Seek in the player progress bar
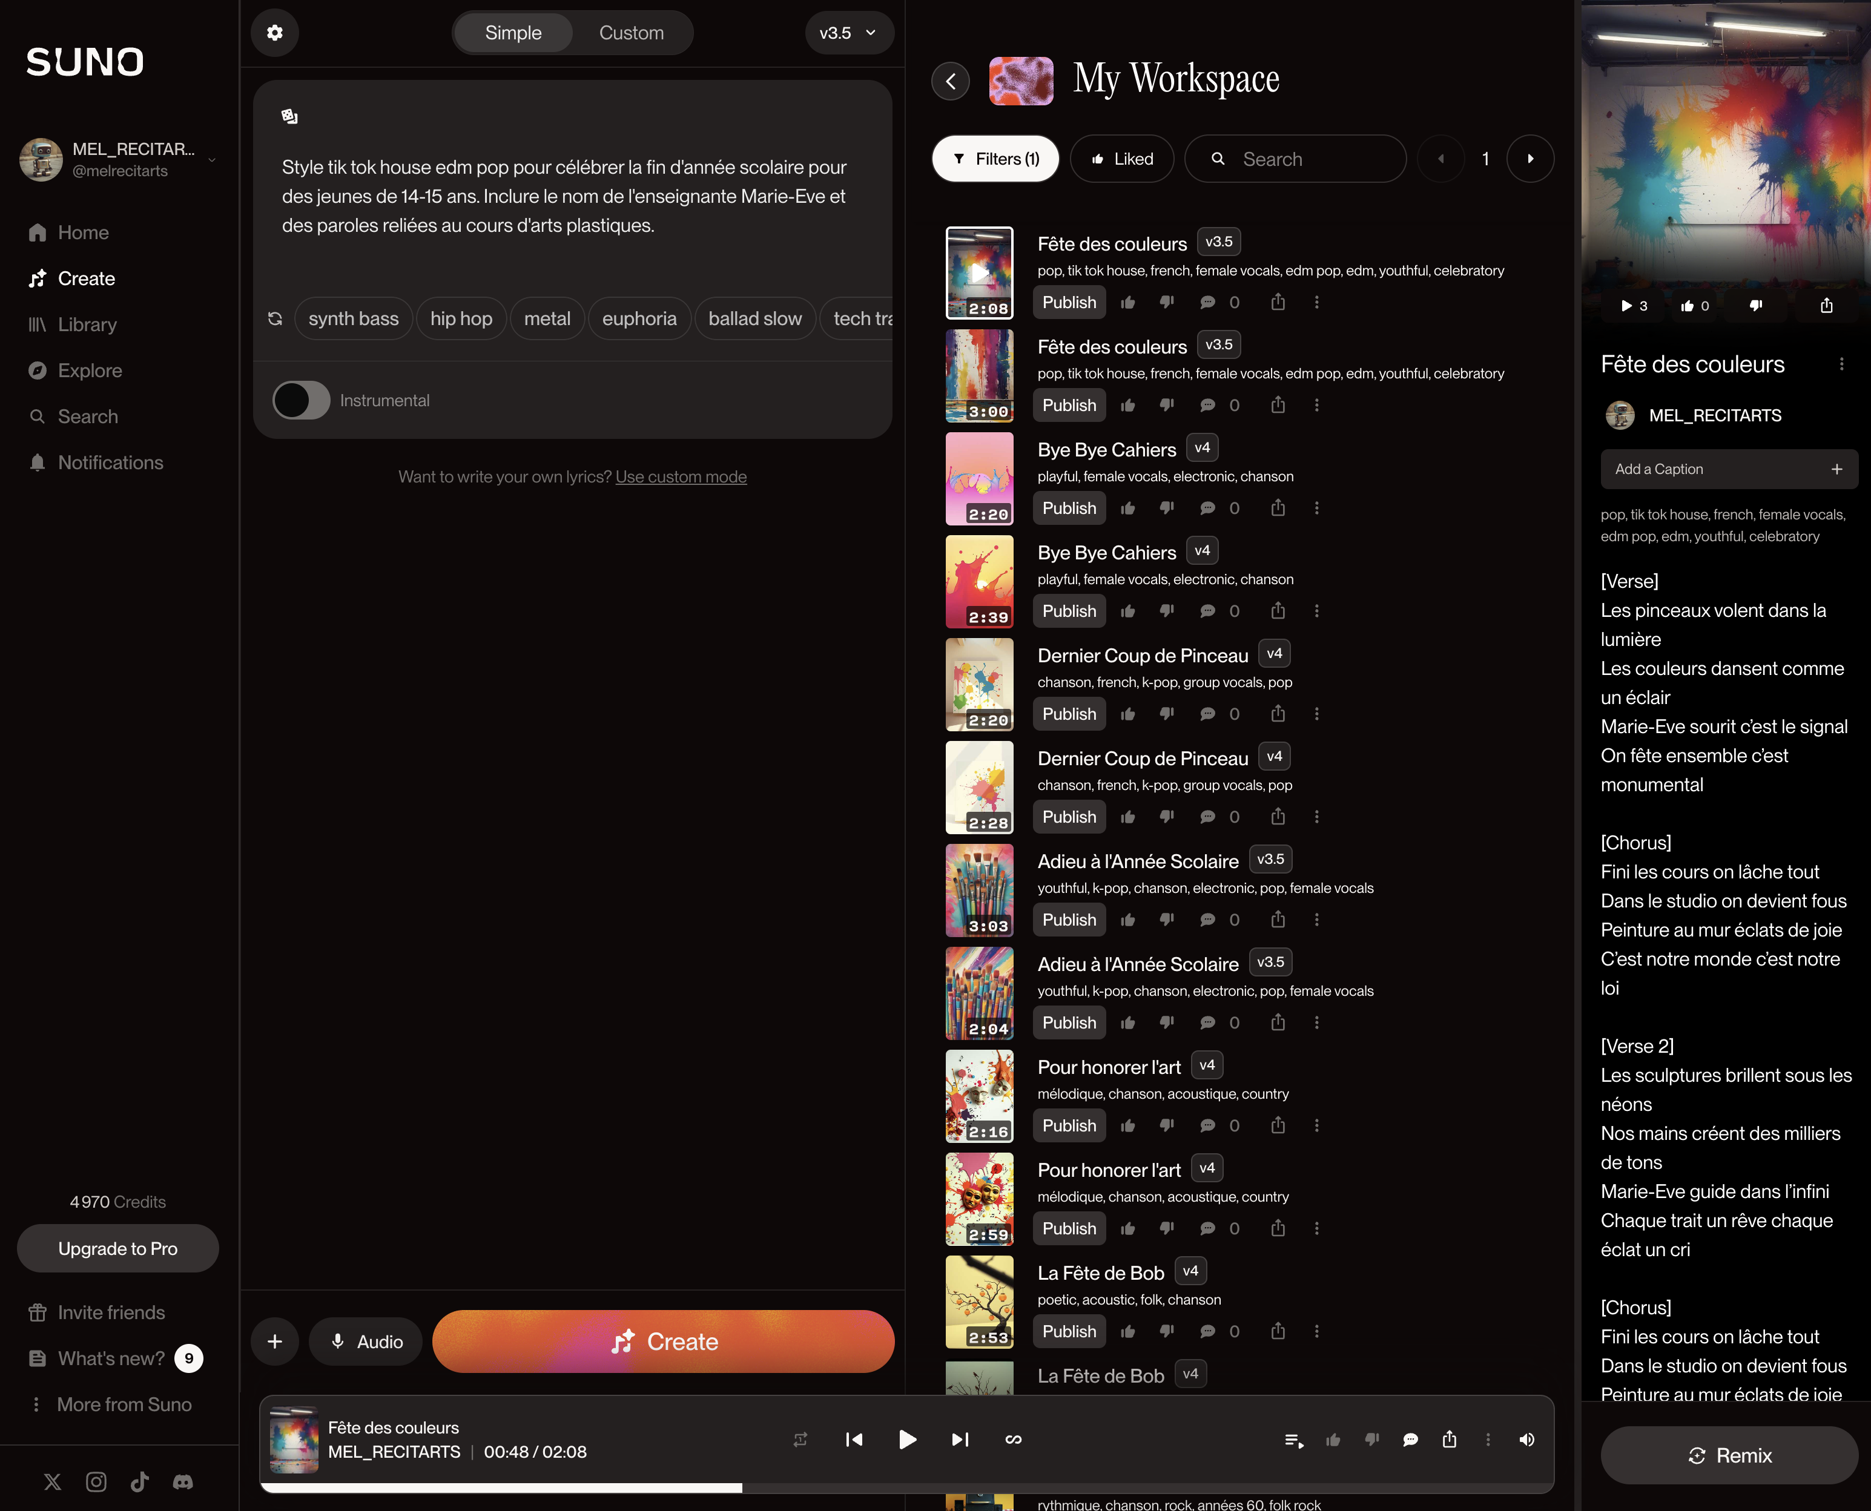The width and height of the screenshot is (1871, 1511). [906, 1489]
